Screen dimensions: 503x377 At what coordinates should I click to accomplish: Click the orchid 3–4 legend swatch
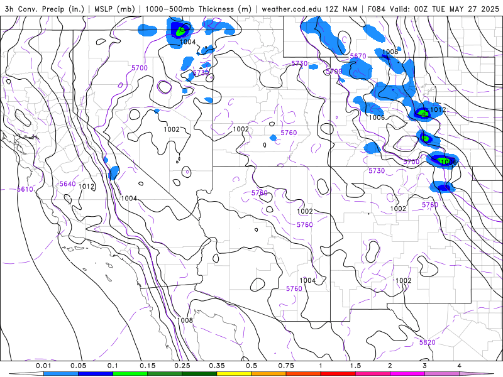click(442, 373)
